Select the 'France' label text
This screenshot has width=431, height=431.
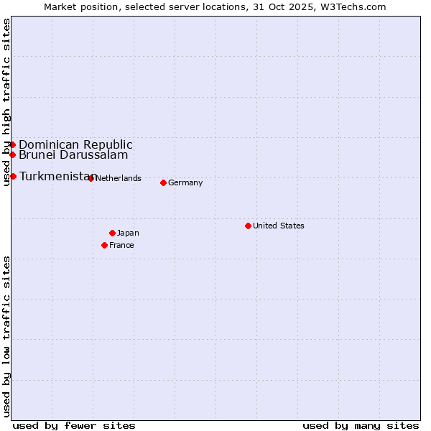click(x=121, y=245)
